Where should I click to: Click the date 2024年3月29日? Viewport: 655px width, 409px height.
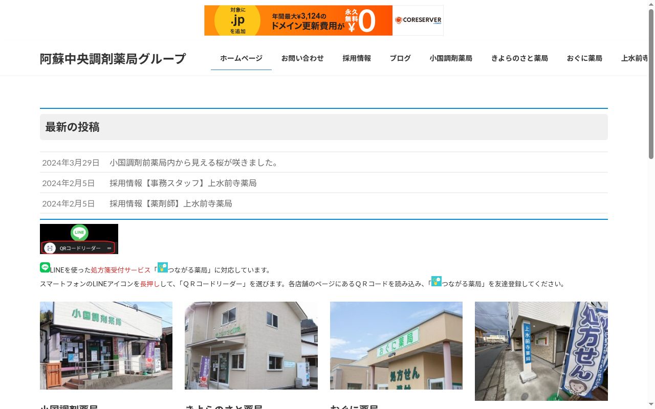point(71,163)
